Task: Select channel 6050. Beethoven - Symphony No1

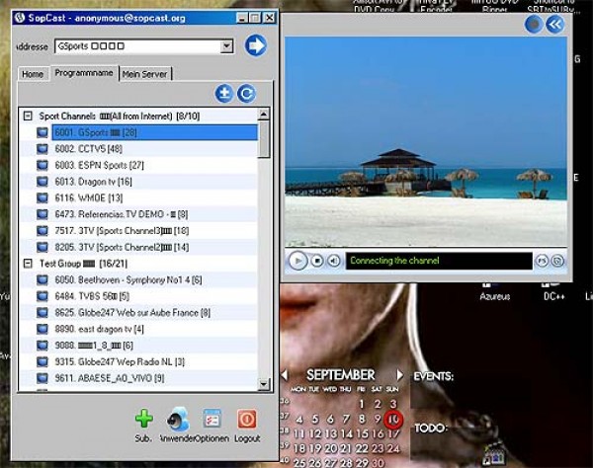Action: (122, 279)
